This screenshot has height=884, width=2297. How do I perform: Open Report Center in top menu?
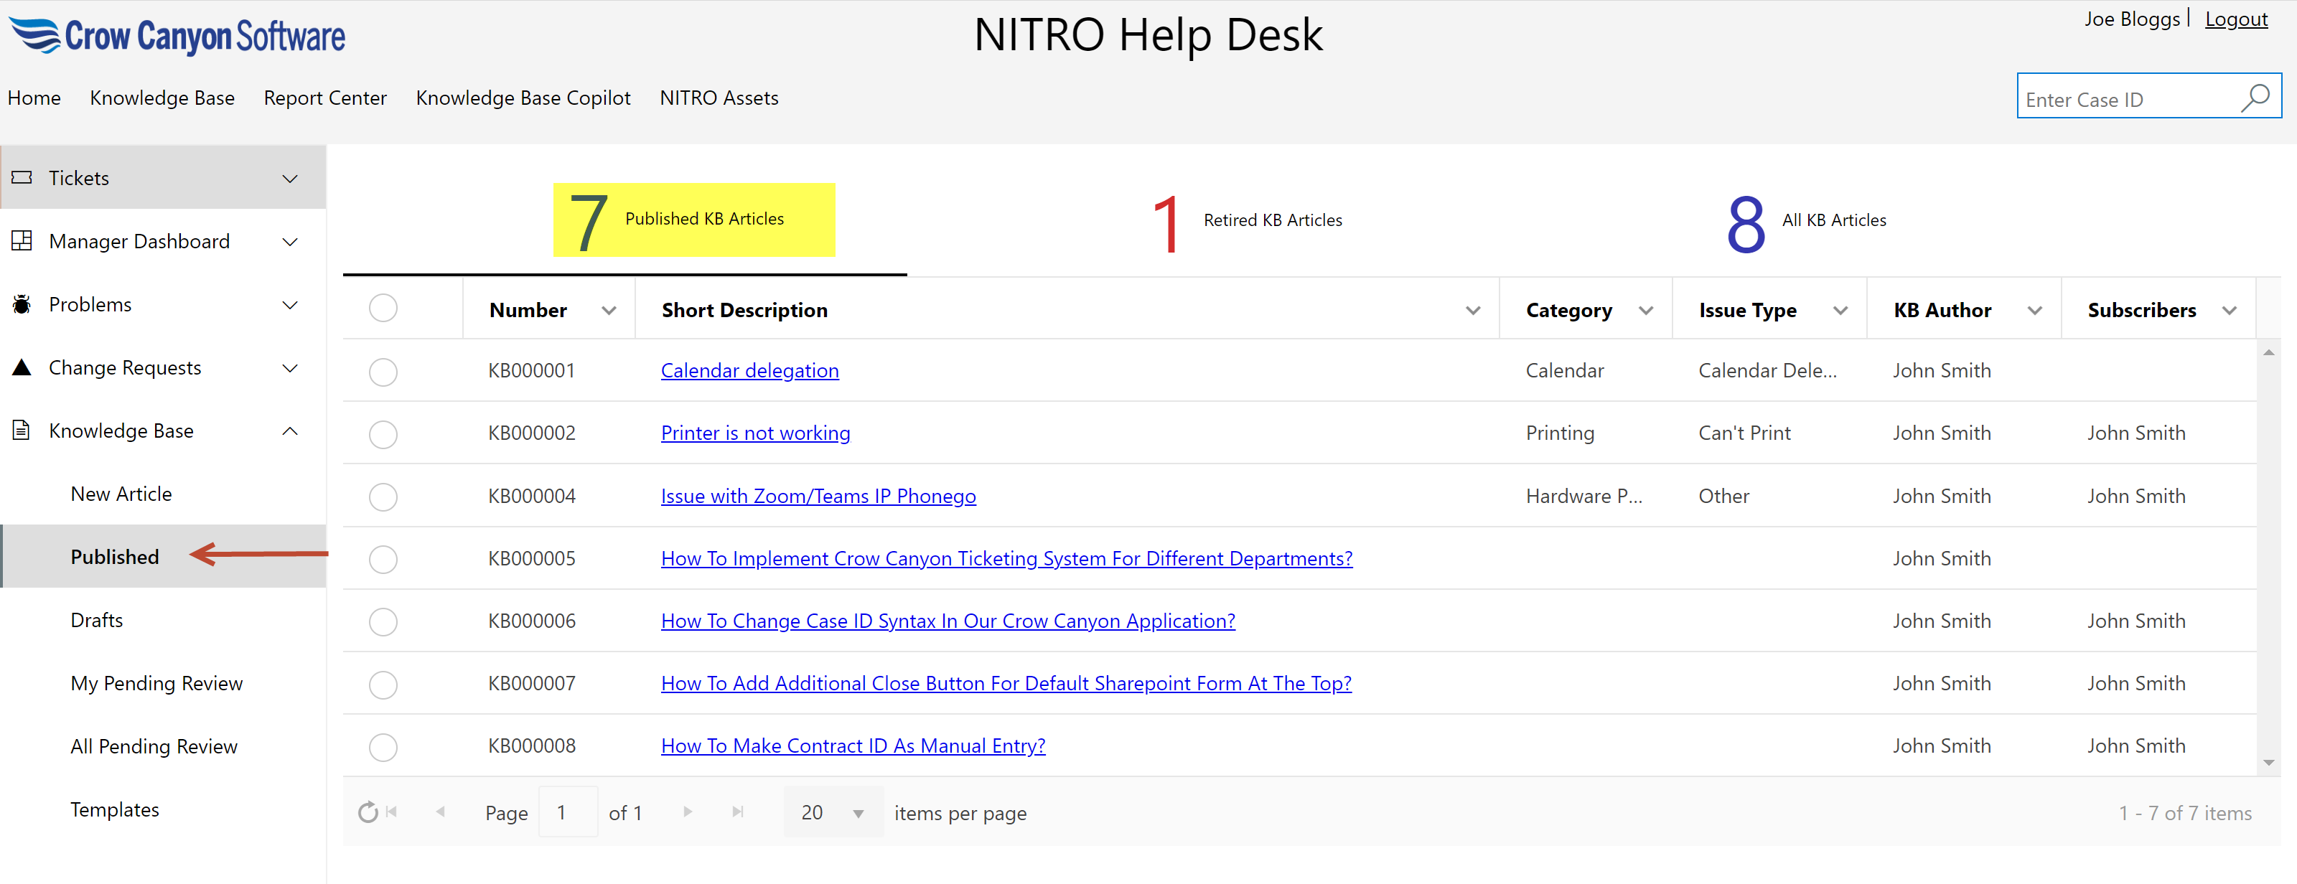click(324, 98)
